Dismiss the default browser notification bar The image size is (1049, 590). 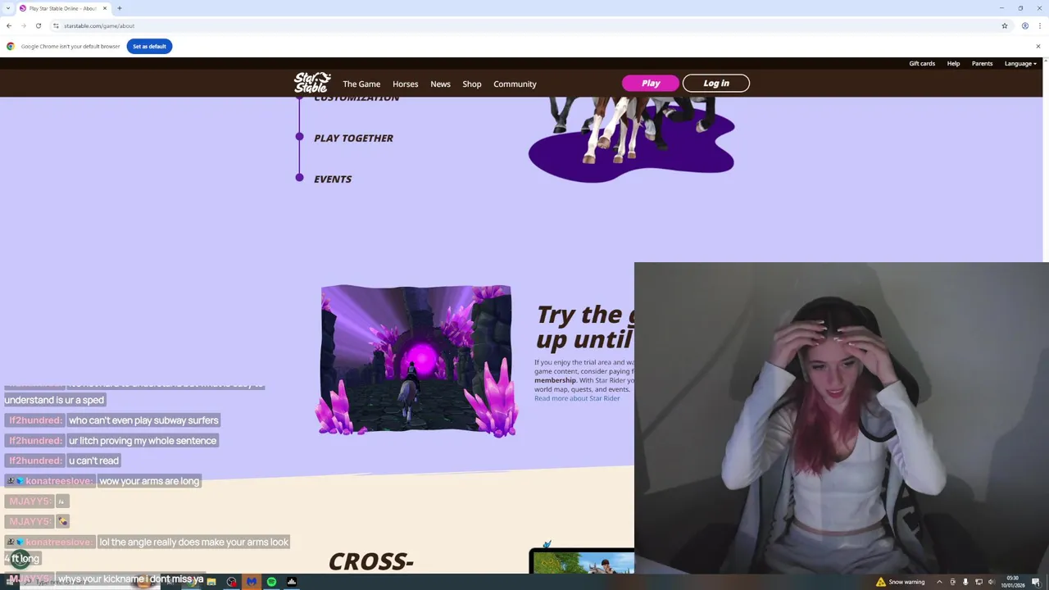(x=1038, y=46)
